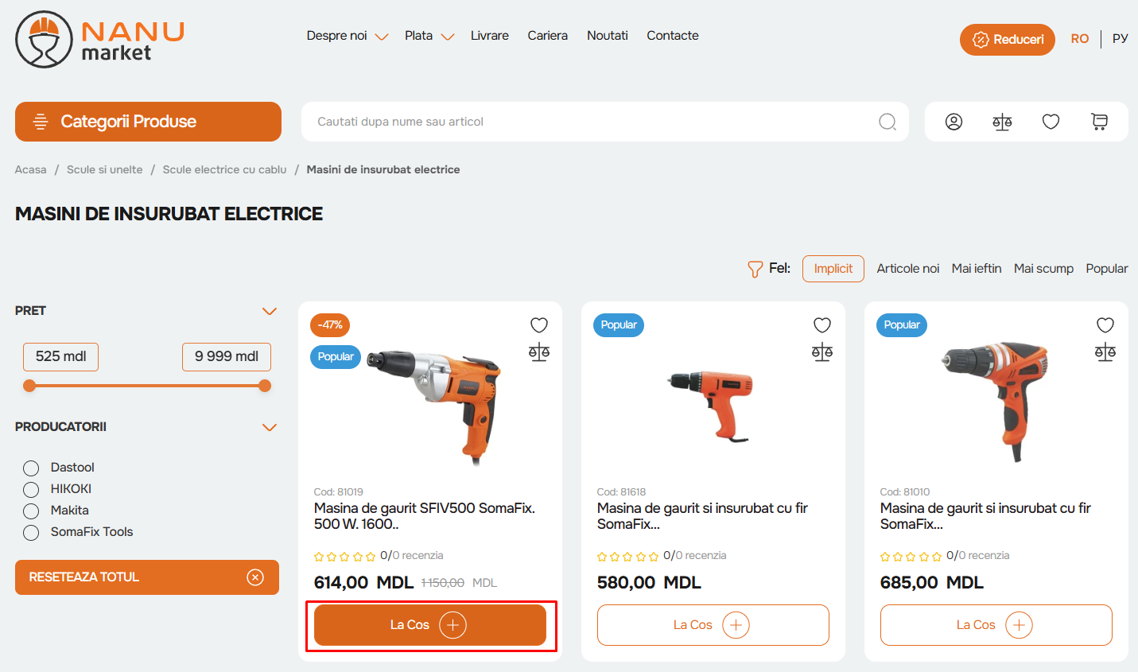Image resolution: width=1138 pixels, height=672 pixels.
Task: Favorite the product with code 81618
Action: click(x=822, y=325)
